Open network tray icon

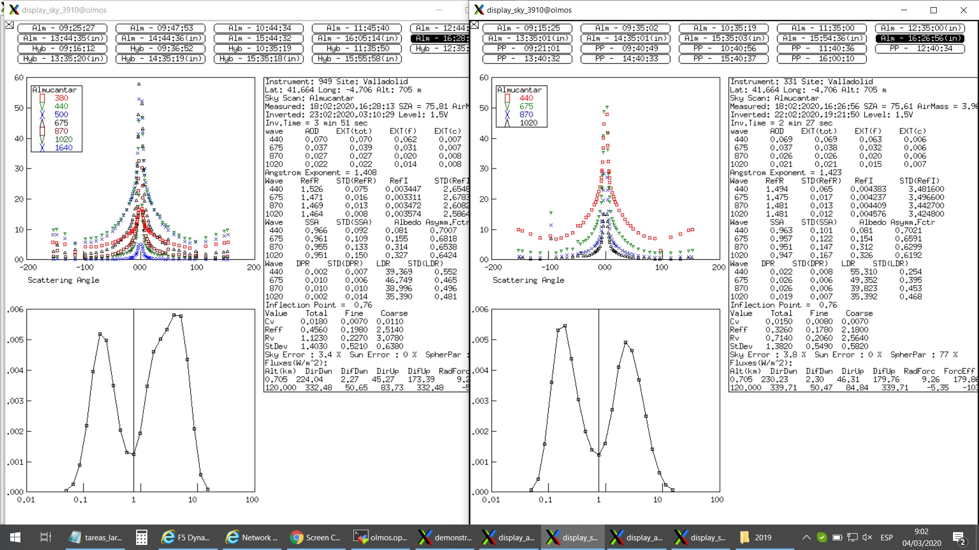coord(852,537)
